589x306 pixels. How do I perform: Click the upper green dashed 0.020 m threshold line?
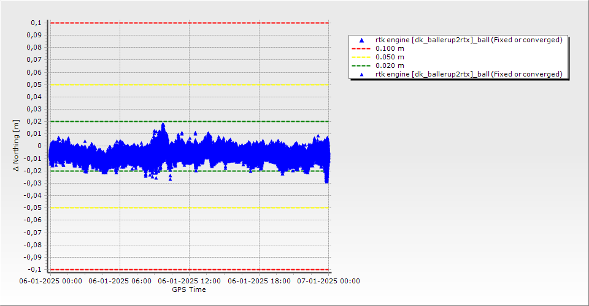pyautogui.click(x=190, y=121)
